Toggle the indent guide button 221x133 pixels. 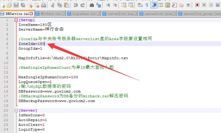coord(154,5)
